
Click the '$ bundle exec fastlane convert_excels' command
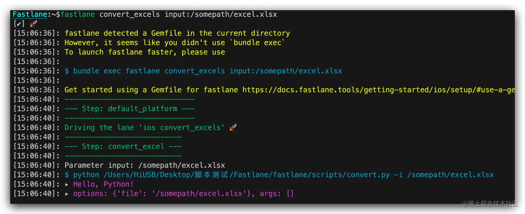pyautogui.click(x=203, y=71)
